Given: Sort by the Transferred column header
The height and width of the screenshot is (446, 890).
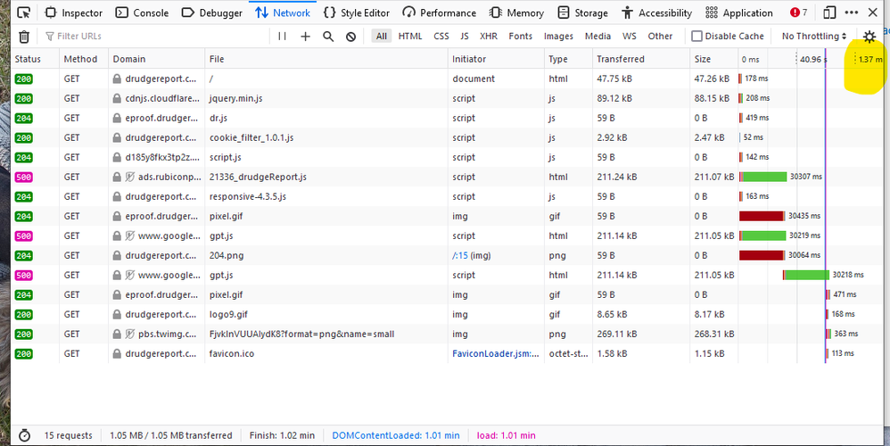Looking at the screenshot, I should tap(641, 59).
